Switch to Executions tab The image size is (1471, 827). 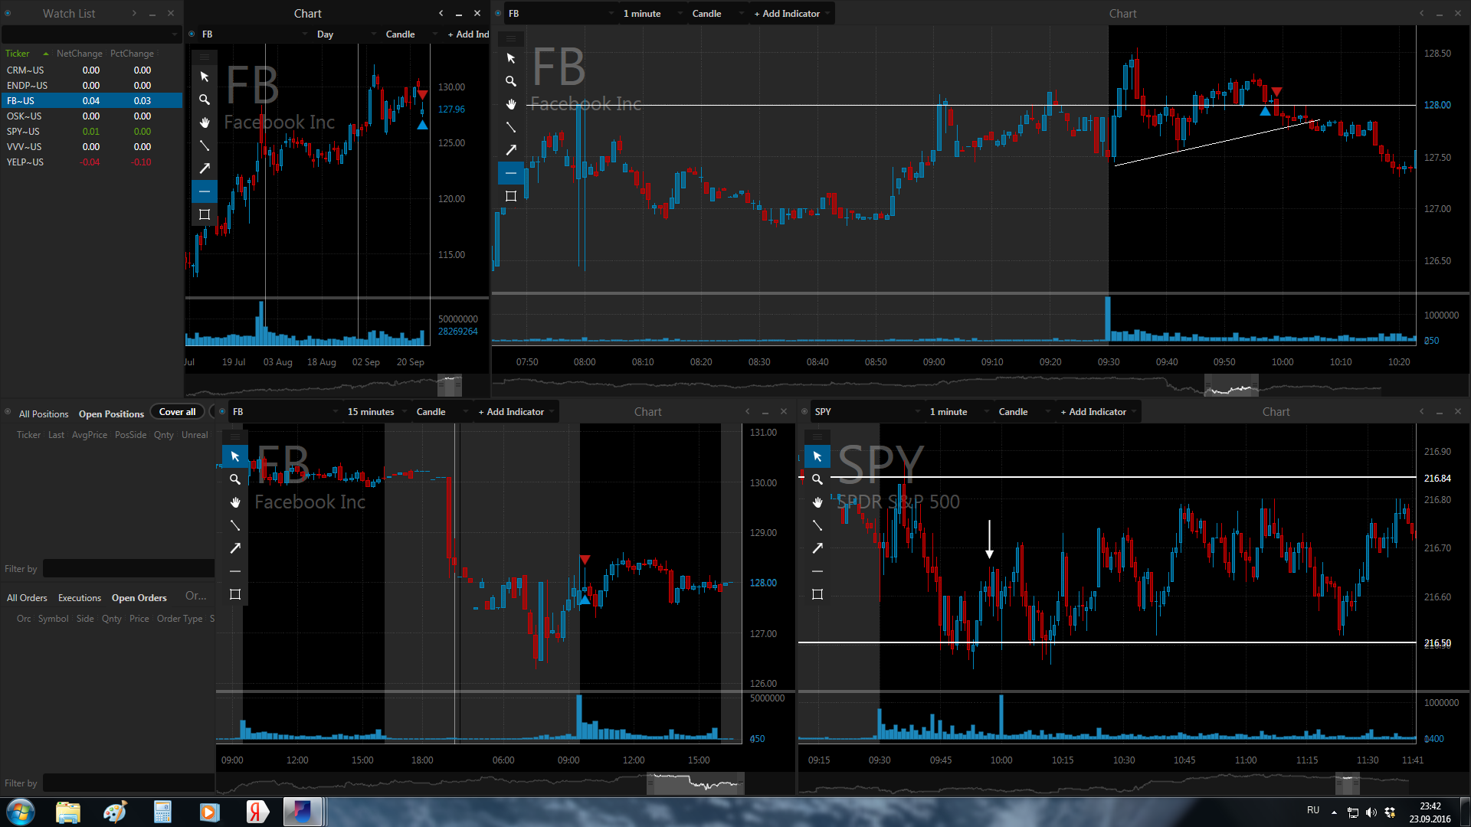click(x=80, y=598)
